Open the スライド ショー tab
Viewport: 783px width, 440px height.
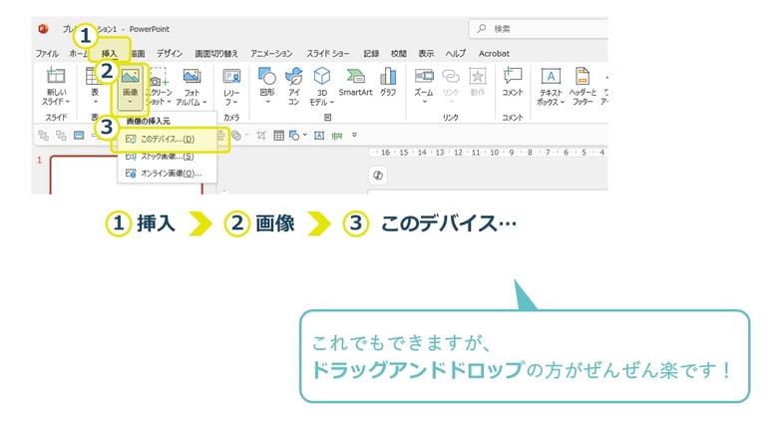click(x=327, y=54)
